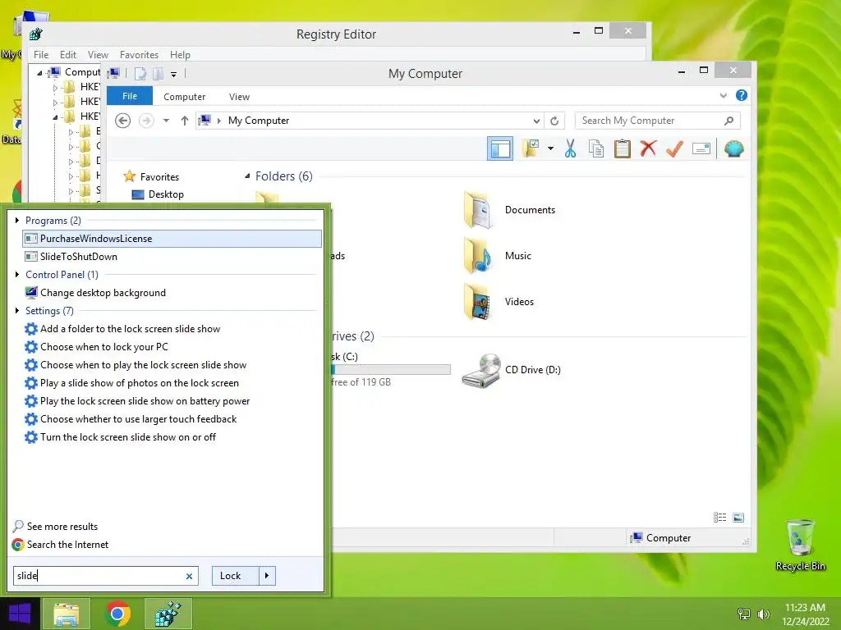Collapse the Computer node in Registry Editor
This screenshot has width=841, height=630.
(x=39, y=72)
